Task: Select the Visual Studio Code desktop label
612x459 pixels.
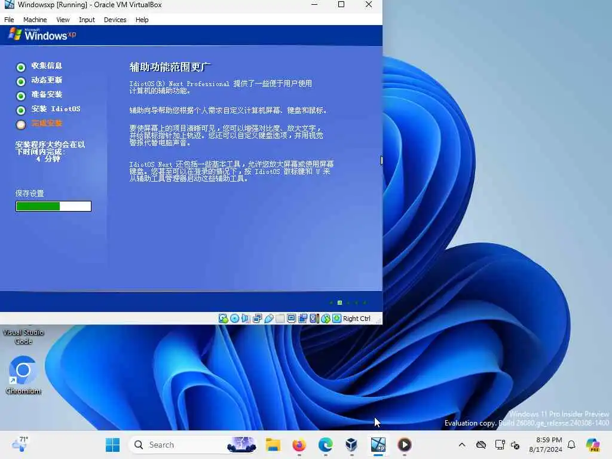Action: pos(23,336)
